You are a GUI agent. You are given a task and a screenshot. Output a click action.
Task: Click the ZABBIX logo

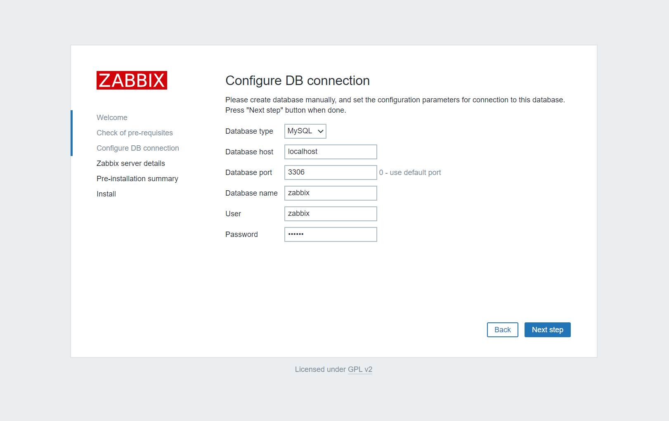pyautogui.click(x=132, y=80)
